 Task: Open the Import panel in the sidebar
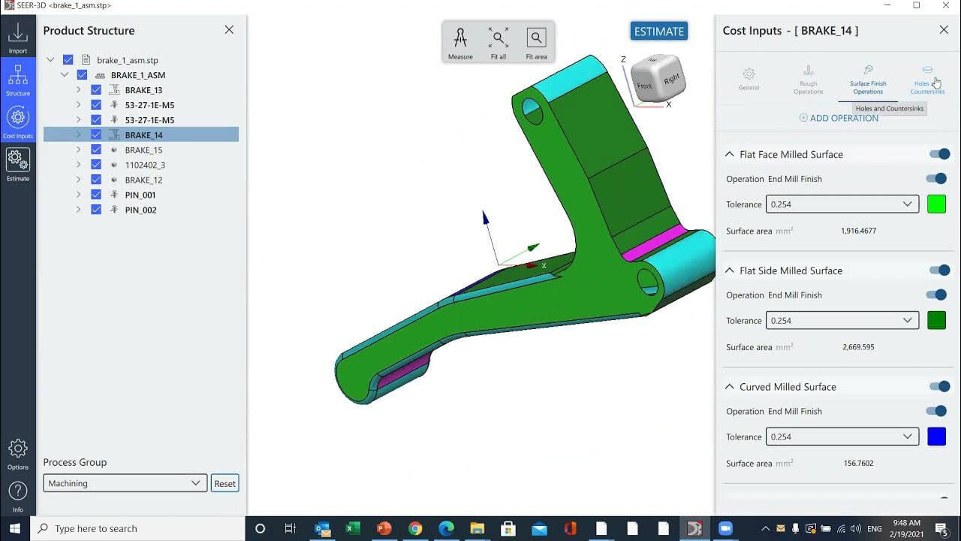17,33
